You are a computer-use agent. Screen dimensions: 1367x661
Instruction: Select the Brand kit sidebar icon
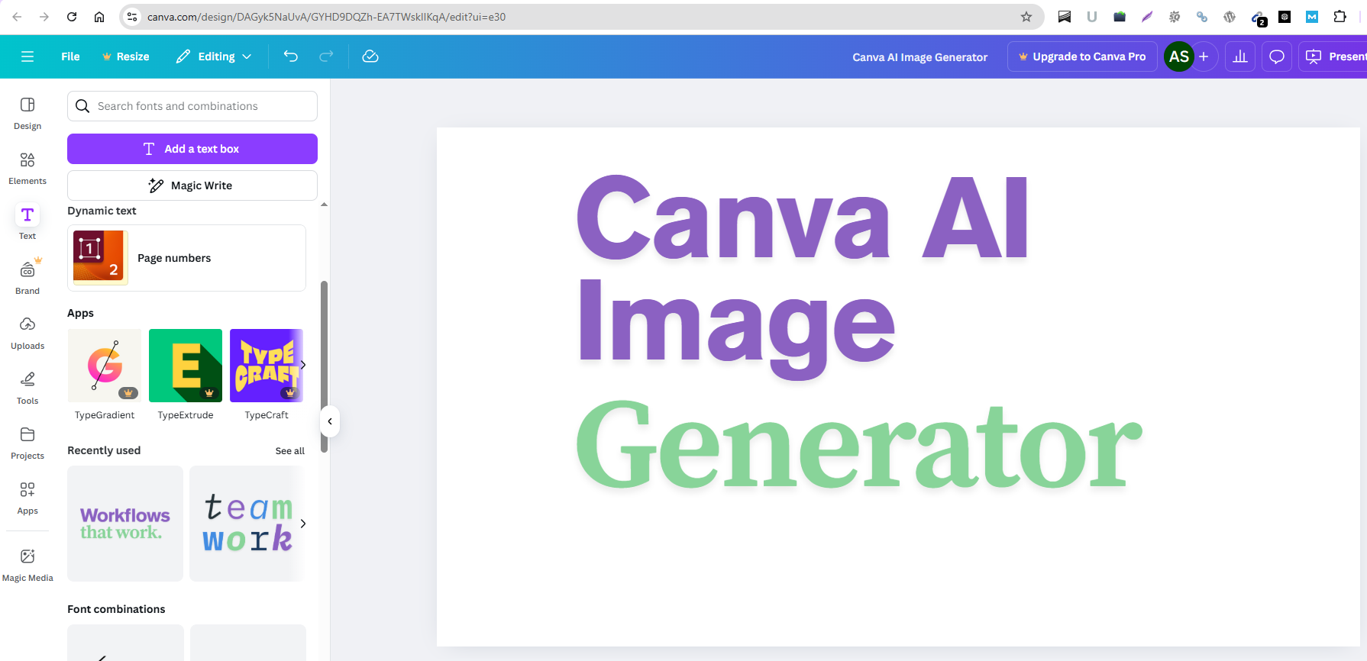[x=27, y=278]
